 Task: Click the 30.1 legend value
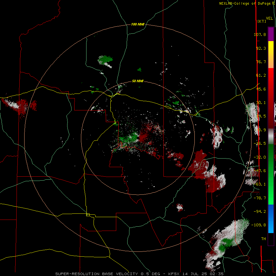click(x=261, y=103)
